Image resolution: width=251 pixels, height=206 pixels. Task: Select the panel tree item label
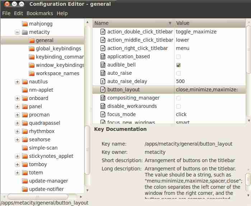coord(36,107)
